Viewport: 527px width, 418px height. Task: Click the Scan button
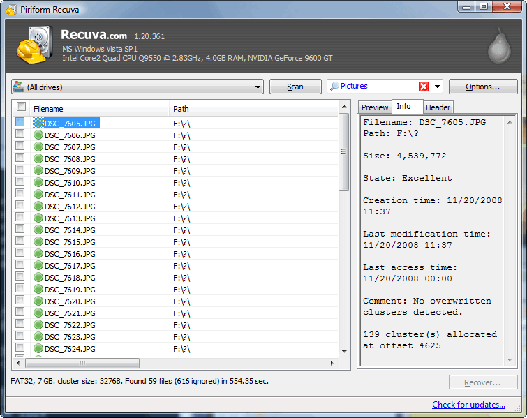click(x=295, y=87)
